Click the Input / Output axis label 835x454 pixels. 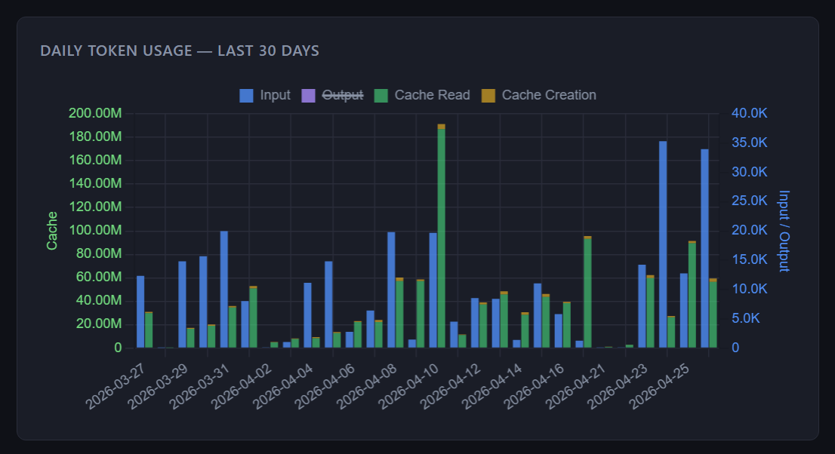coord(782,229)
